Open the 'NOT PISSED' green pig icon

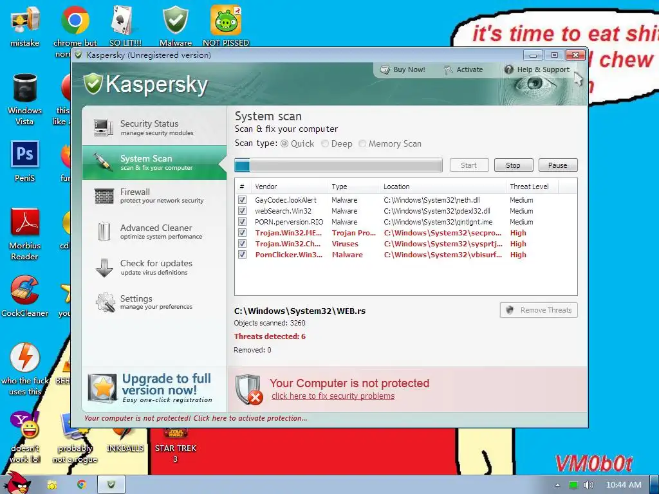click(226, 26)
